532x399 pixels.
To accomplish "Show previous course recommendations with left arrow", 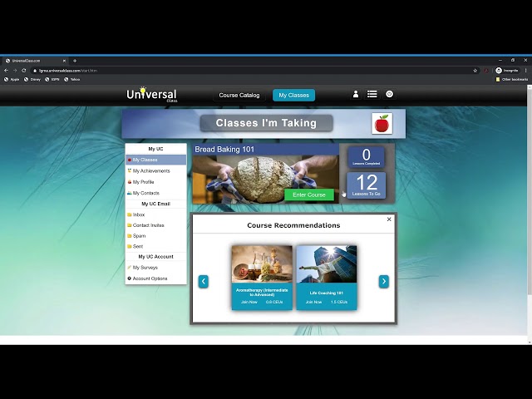I will [x=203, y=281].
